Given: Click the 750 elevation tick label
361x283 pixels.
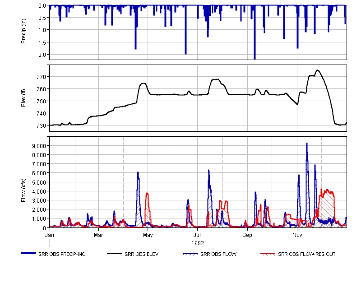Looking at the screenshot, I should pos(42,101).
